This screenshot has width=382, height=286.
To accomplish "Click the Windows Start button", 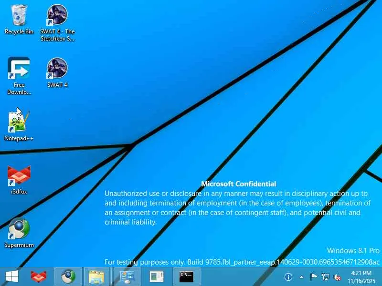I will point(12,276).
